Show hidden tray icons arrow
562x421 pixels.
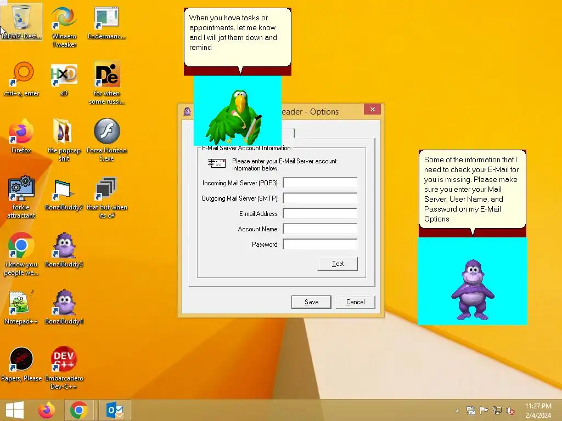pos(457,411)
